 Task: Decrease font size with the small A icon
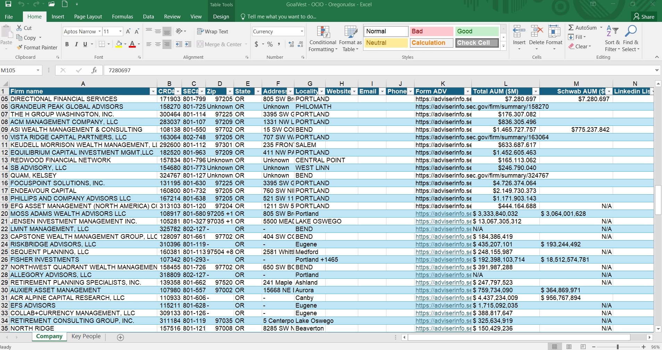137,31
